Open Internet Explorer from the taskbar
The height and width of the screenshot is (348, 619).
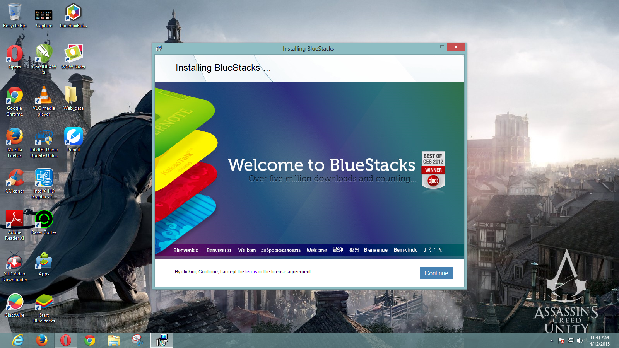(18, 340)
